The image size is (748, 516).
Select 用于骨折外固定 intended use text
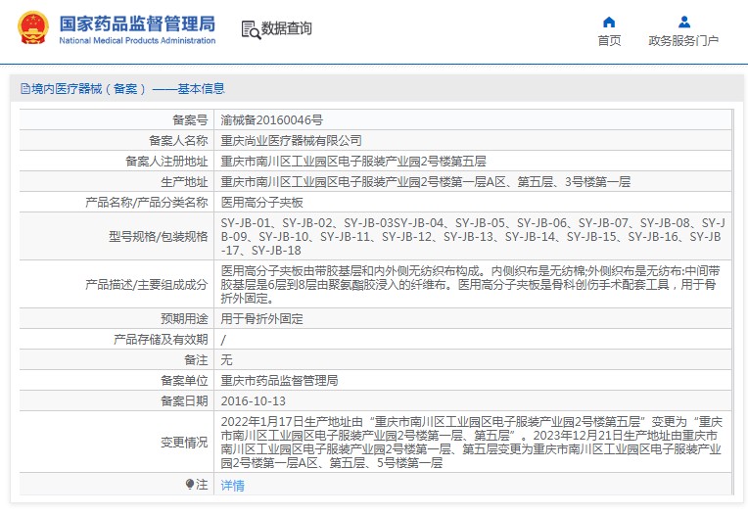pyautogui.click(x=261, y=318)
